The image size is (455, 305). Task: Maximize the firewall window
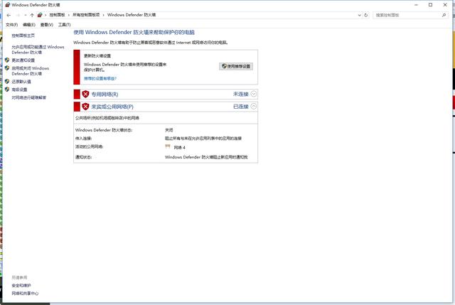click(x=431, y=5)
